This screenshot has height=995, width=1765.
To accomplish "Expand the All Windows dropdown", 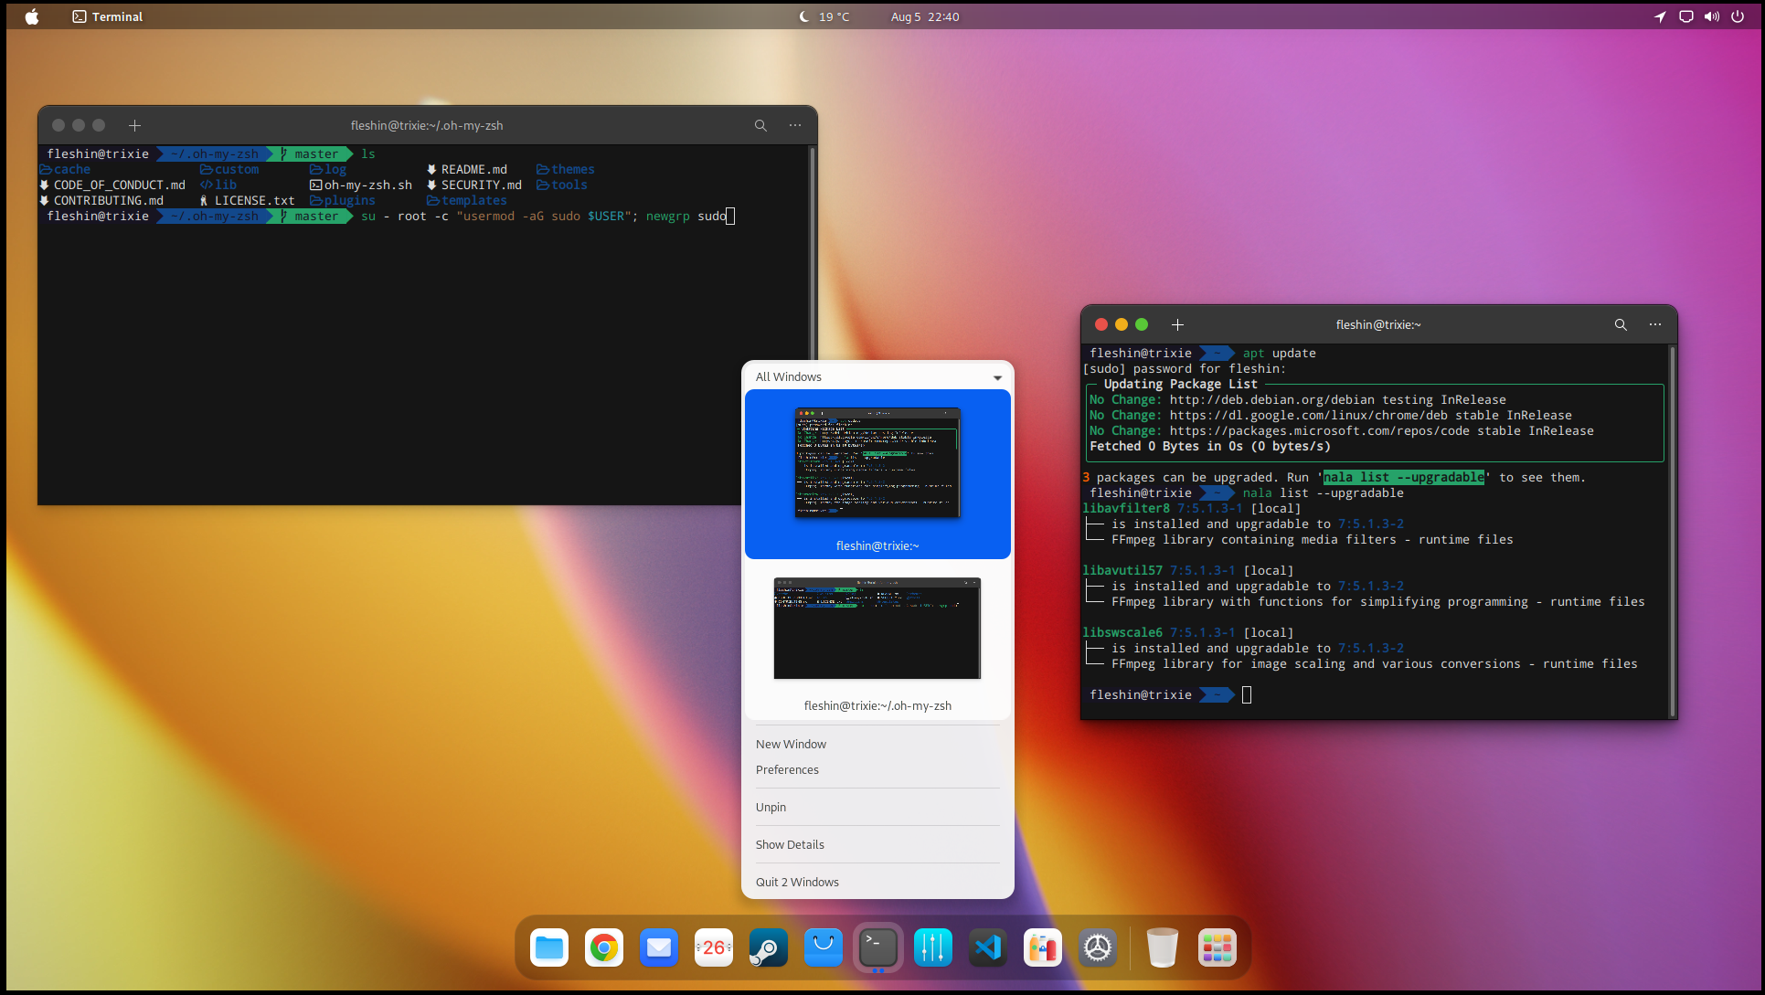I will pyautogui.click(x=997, y=377).
